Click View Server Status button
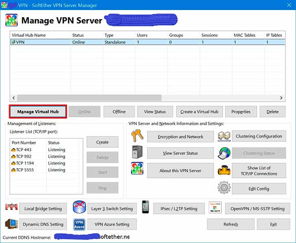 coord(180,153)
